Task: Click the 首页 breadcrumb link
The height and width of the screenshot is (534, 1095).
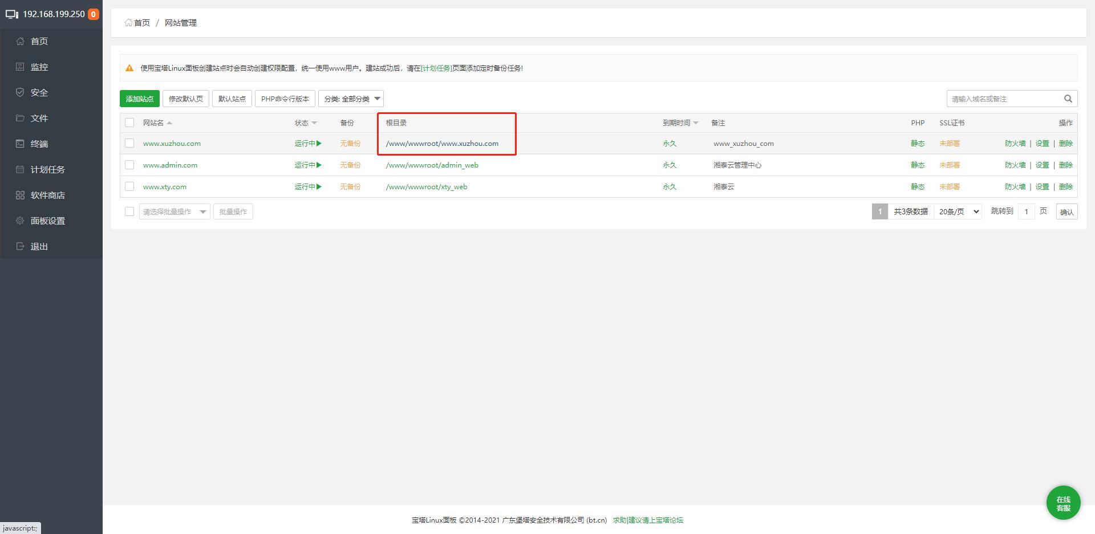Action: (x=137, y=23)
